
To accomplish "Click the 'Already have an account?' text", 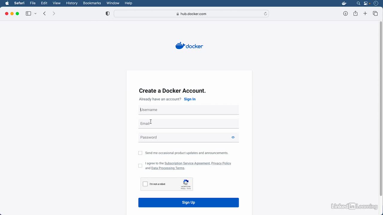I will click(x=160, y=99).
